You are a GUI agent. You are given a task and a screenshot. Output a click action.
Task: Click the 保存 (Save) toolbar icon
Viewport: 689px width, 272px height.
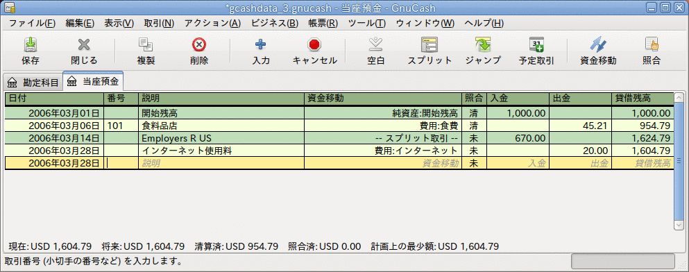(31, 44)
